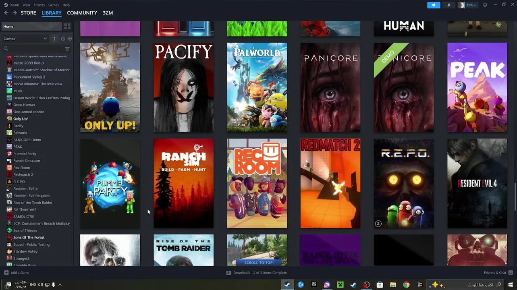Open the Panicore Demo game cover
The image size is (517, 290).
[x=404, y=87]
